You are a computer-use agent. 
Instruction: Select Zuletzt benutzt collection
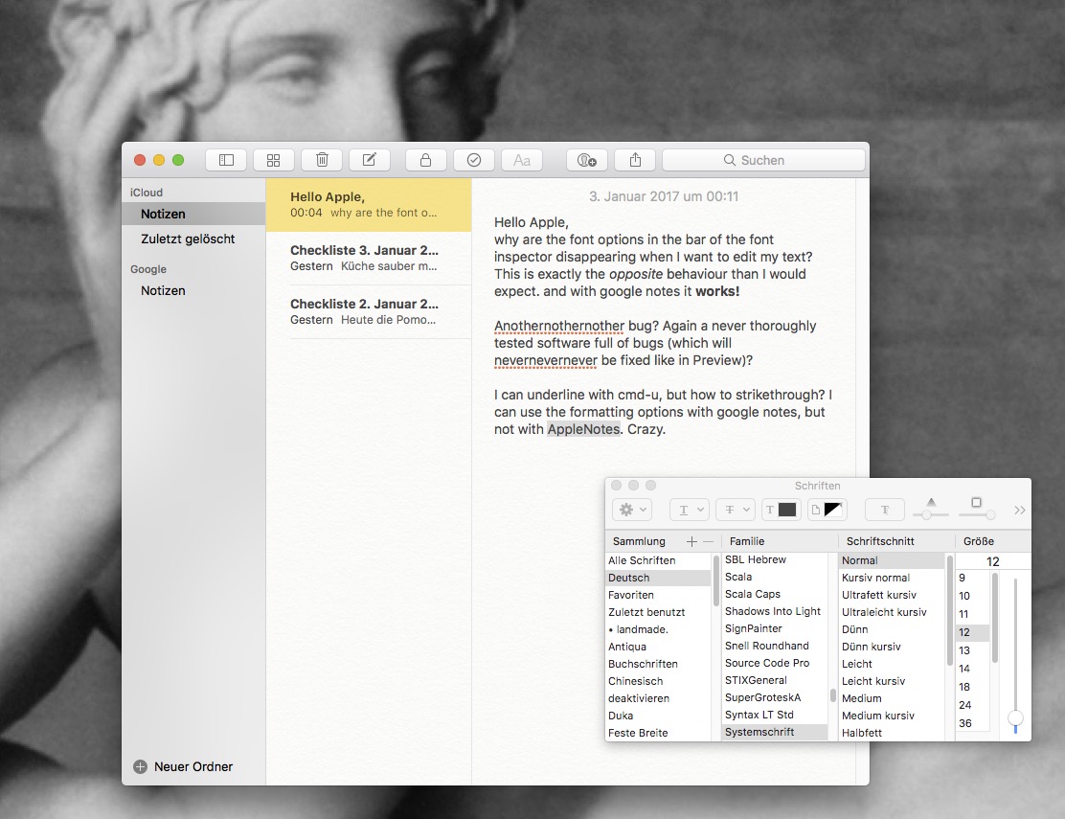click(x=657, y=612)
